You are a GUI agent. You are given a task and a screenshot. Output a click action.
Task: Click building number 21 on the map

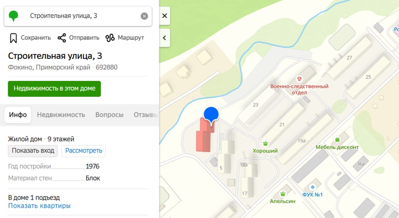(x=282, y=125)
